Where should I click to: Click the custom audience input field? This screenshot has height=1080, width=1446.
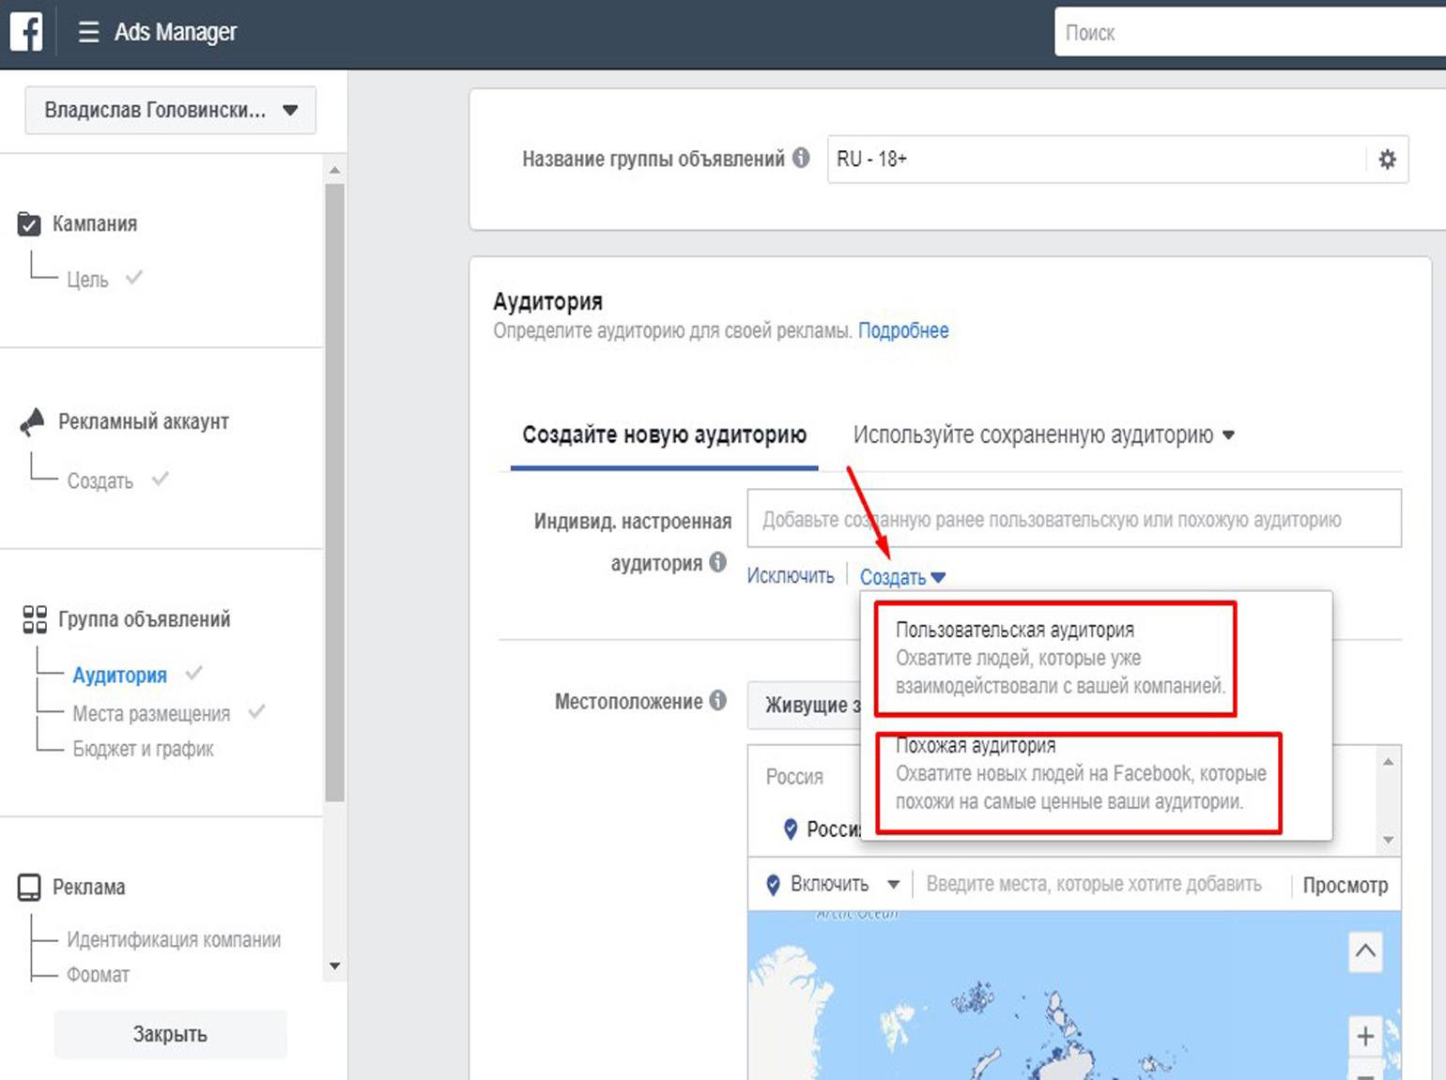point(1073,519)
